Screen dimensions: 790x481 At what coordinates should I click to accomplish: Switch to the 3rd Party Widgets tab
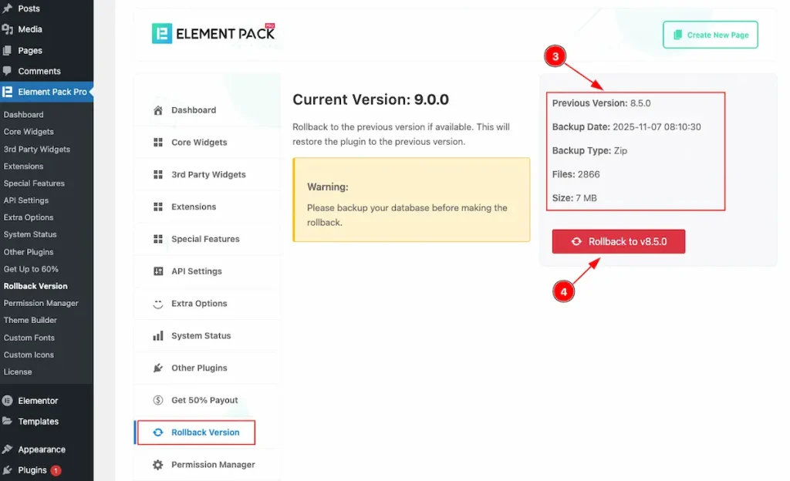click(x=208, y=175)
